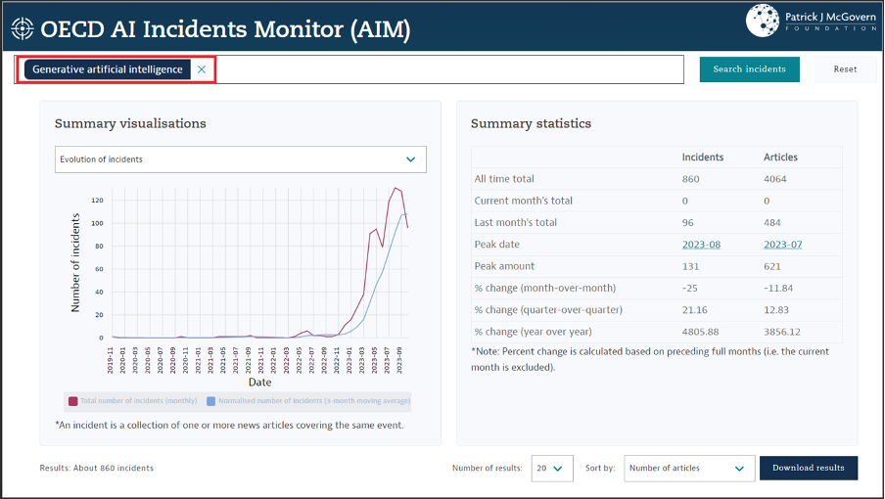The image size is (885, 499).
Task: Select the Peak amount articles value 621
Action: [x=772, y=266]
